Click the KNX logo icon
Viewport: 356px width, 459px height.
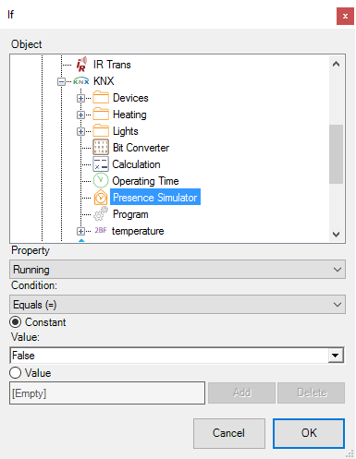point(81,81)
